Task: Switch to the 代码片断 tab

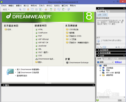Action: click(x=115, y=59)
